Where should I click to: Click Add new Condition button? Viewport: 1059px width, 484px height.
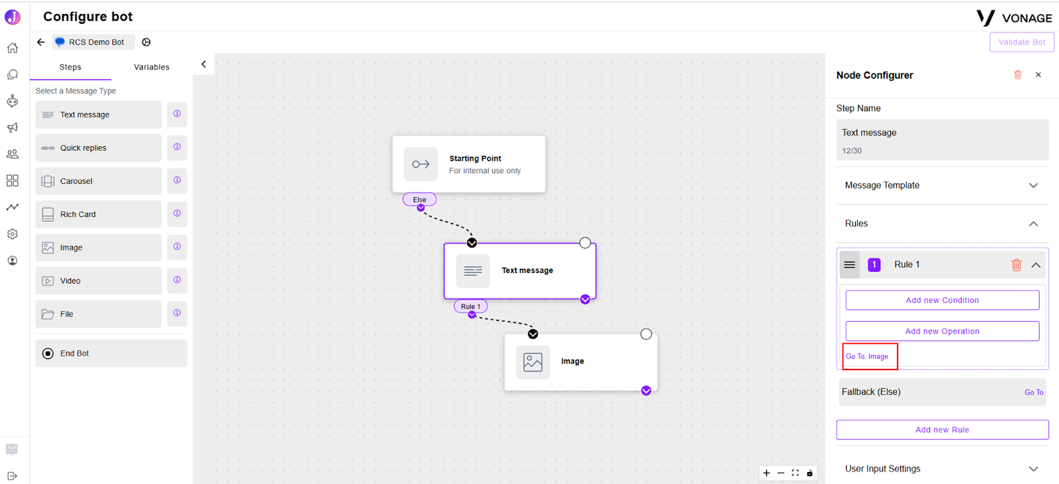[943, 300]
